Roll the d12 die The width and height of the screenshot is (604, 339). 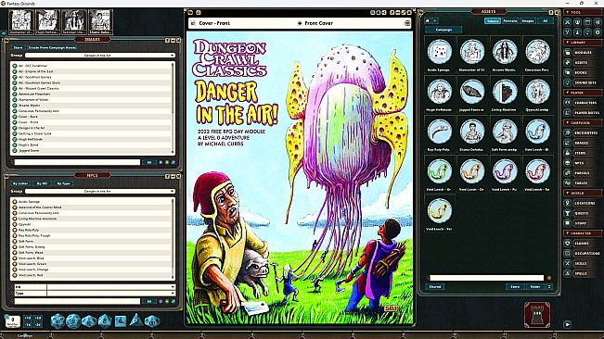pyautogui.click(x=73, y=320)
